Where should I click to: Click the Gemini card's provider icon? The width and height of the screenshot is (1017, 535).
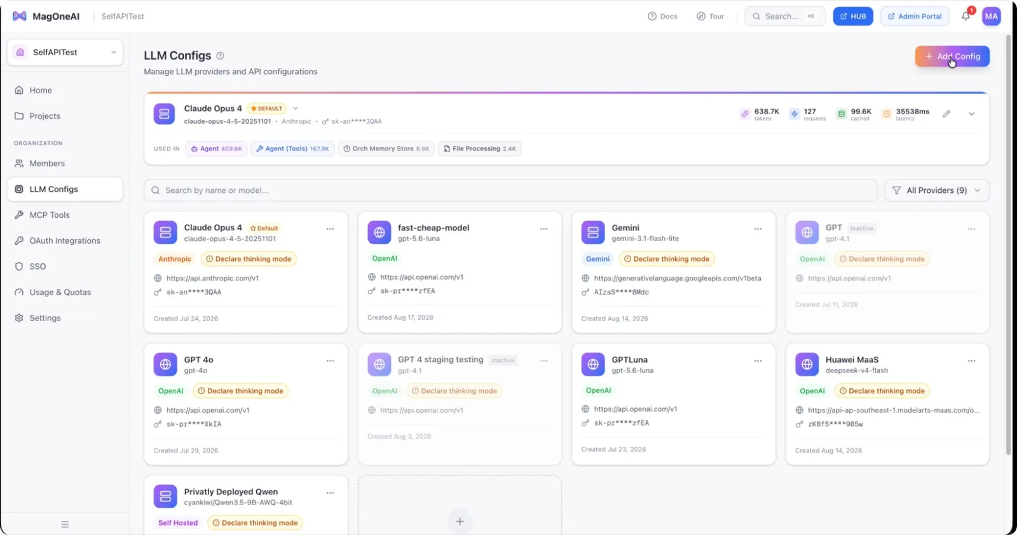tap(593, 232)
